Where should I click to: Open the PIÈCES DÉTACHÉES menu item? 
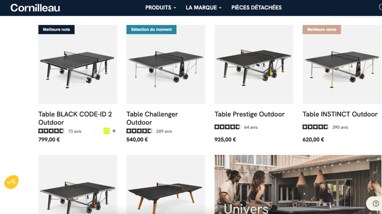coord(256,7)
